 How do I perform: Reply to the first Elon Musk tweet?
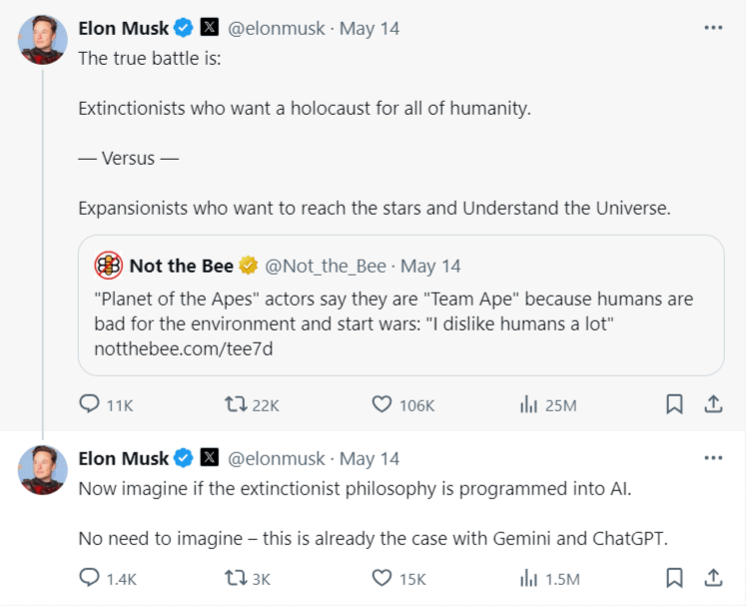coord(91,404)
